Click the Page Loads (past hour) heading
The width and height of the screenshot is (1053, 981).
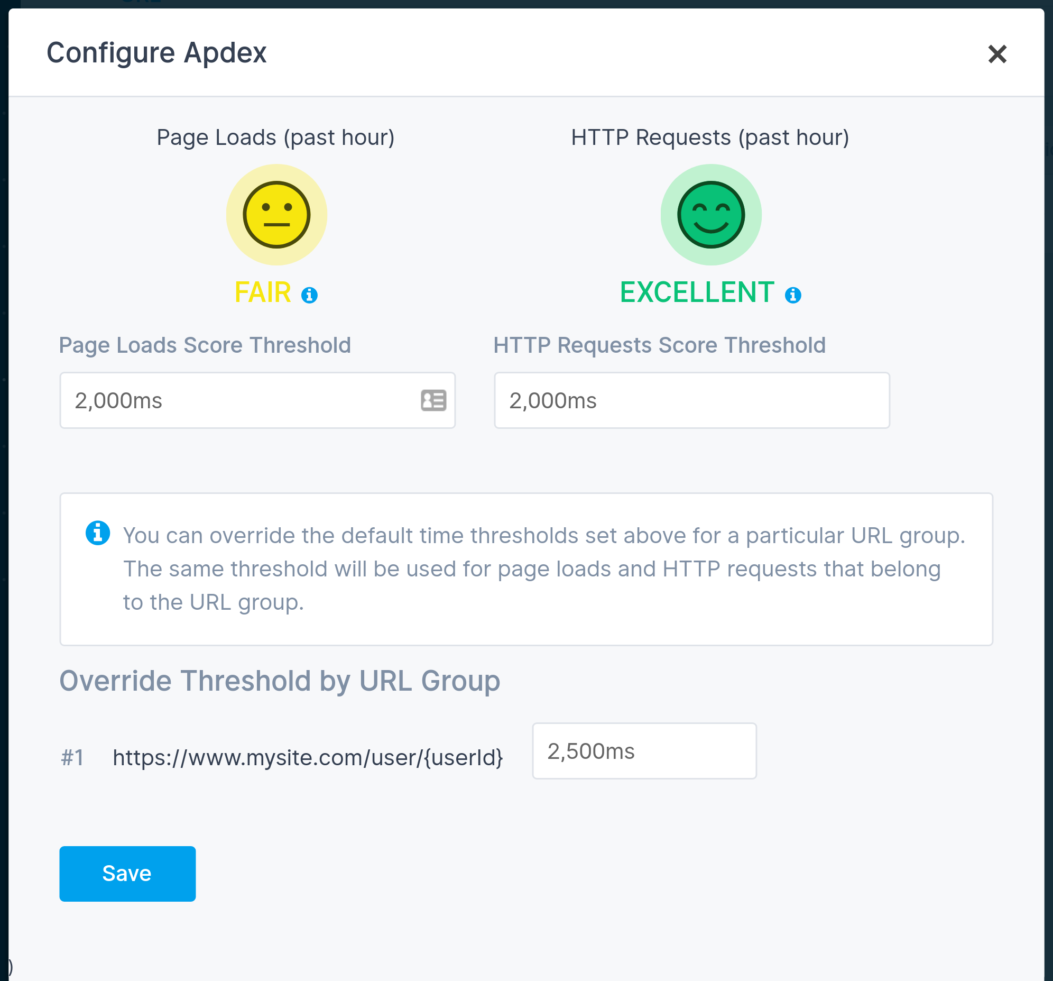coord(276,138)
